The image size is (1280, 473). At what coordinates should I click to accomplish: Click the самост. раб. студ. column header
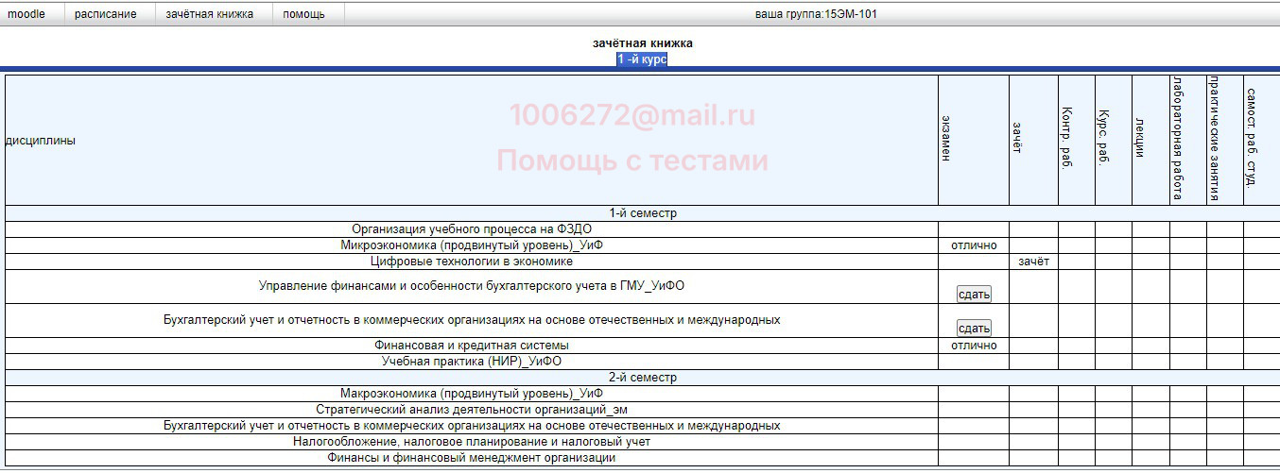(x=1252, y=139)
